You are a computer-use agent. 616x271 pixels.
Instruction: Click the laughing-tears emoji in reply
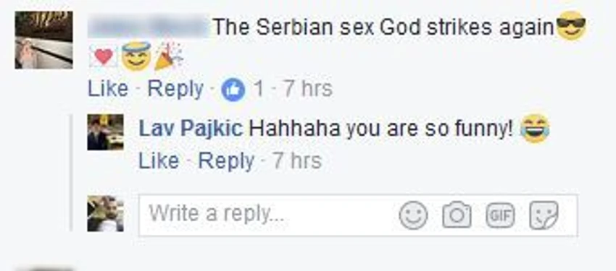pos(535,129)
